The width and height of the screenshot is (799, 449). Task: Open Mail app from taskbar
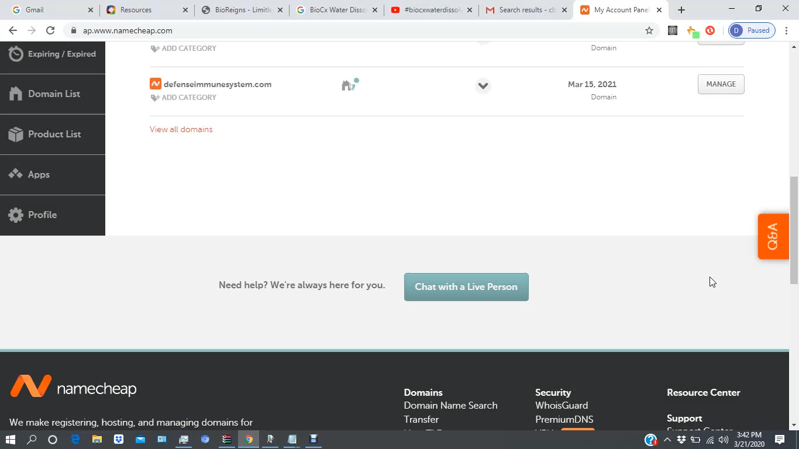(140, 439)
